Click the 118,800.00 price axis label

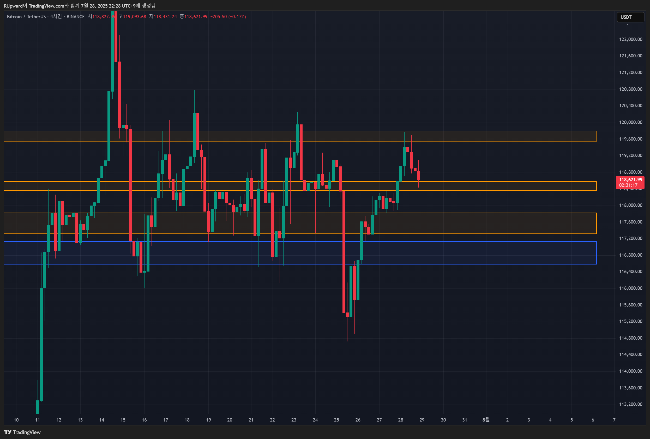(630, 172)
